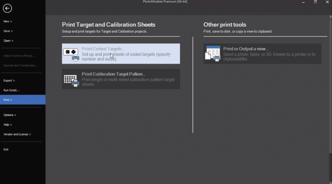Expand the Help submenu
Image resolution: width=332 pixels, height=184 pixels.
click(8, 125)
